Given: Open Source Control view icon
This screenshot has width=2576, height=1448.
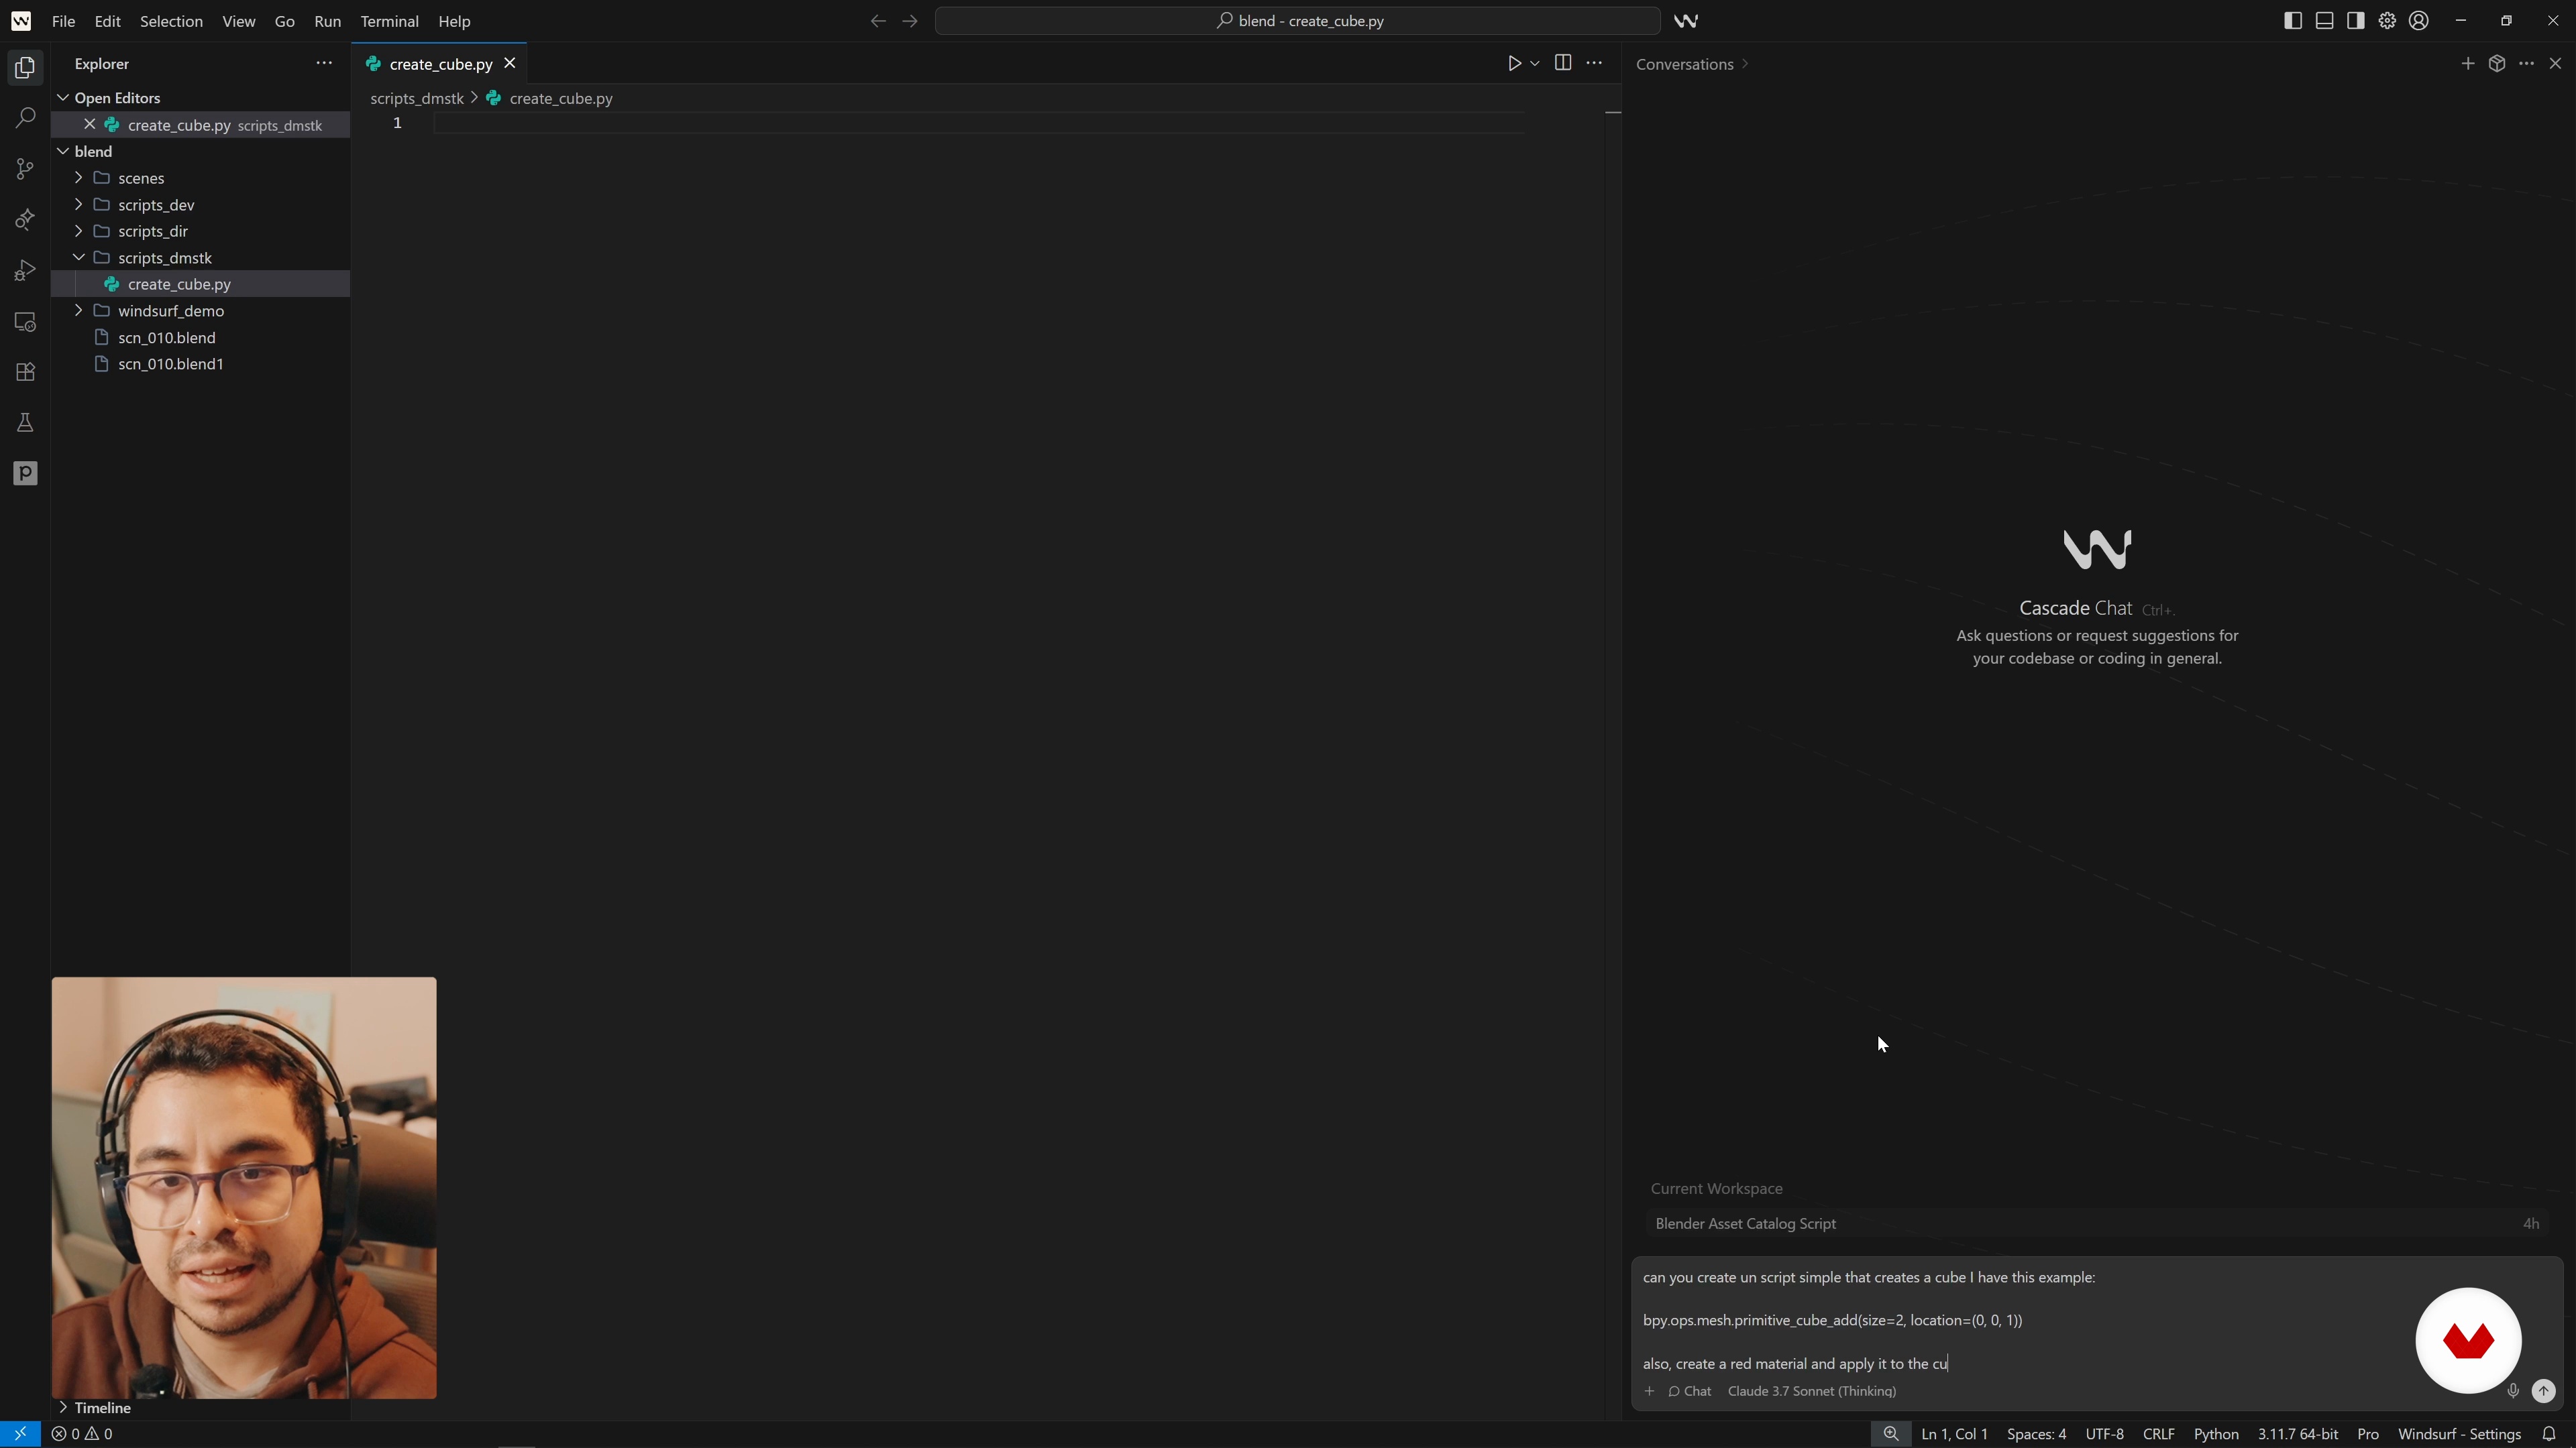Looking at the screenshot, I should [x=25, y=169].
